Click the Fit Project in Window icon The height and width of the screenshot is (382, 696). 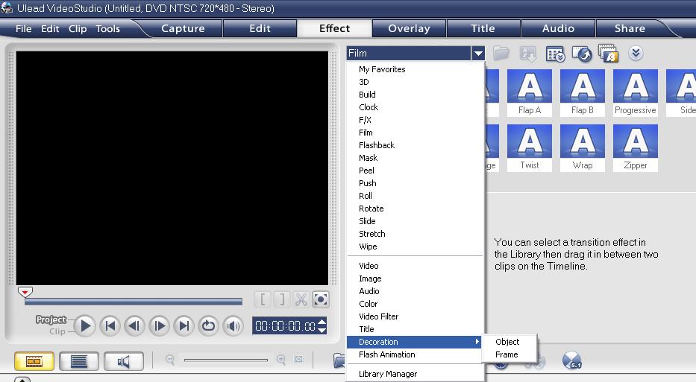click(x=298, y=360)
